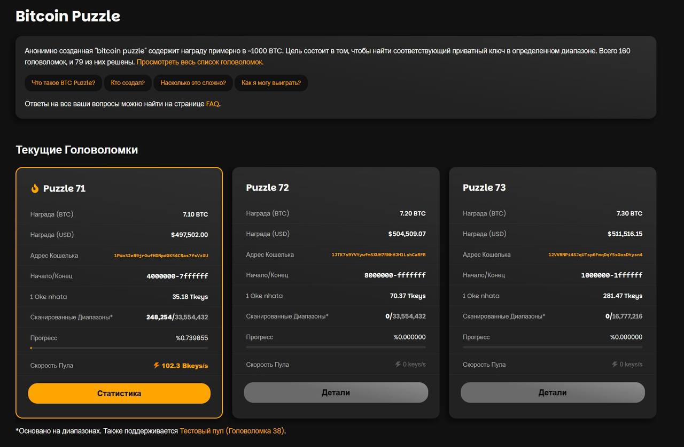This screenshot has width=684, height=447.
Task: Click the flame icon beside Puzzle 71
Action: coord(35,188)
